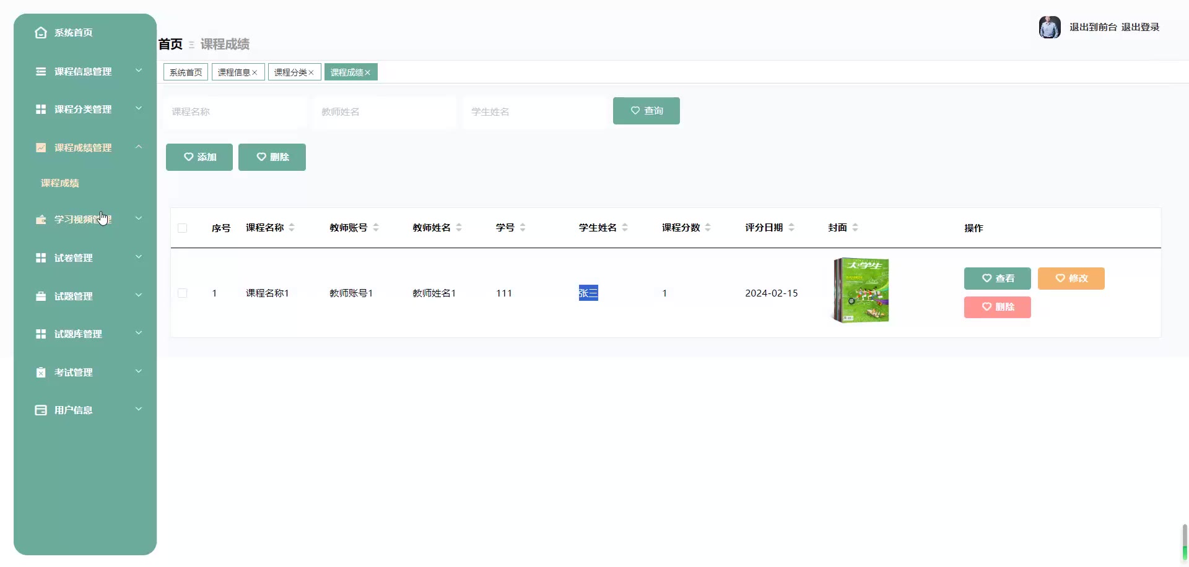Expand 课程信息管理 menu chevron
Viewport: 1189px width, 567px height.
[x=139, y=71]
